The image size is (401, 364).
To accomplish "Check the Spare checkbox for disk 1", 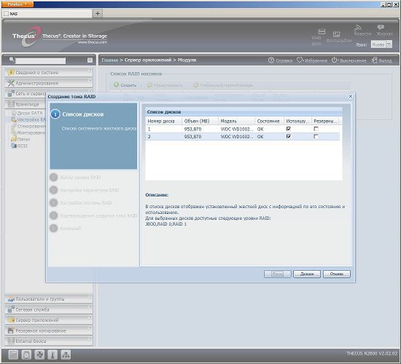I will (x=316, y=129).
